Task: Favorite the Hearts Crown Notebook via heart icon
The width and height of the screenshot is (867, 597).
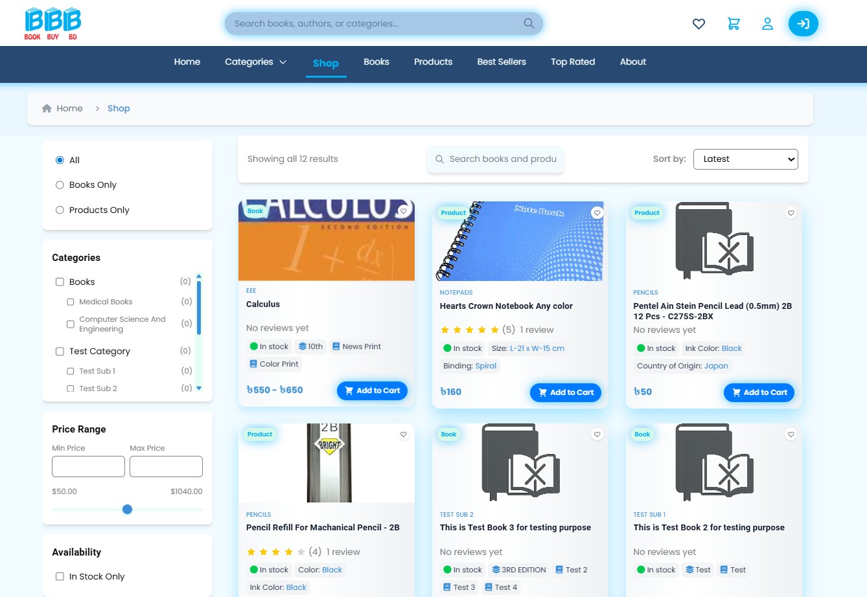Action: tap(597, 213)
